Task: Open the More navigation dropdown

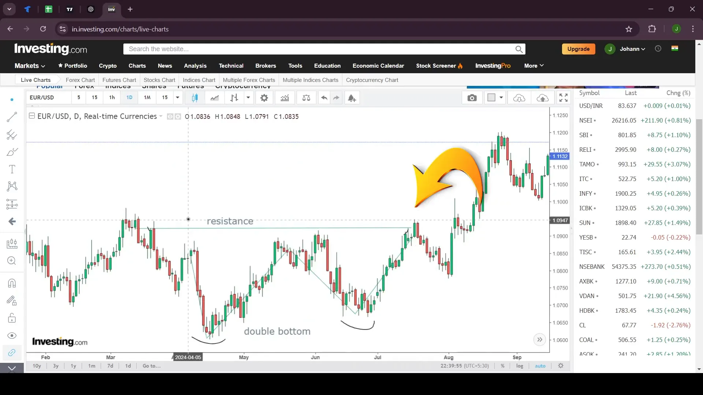Action: (x=534, y=66)
